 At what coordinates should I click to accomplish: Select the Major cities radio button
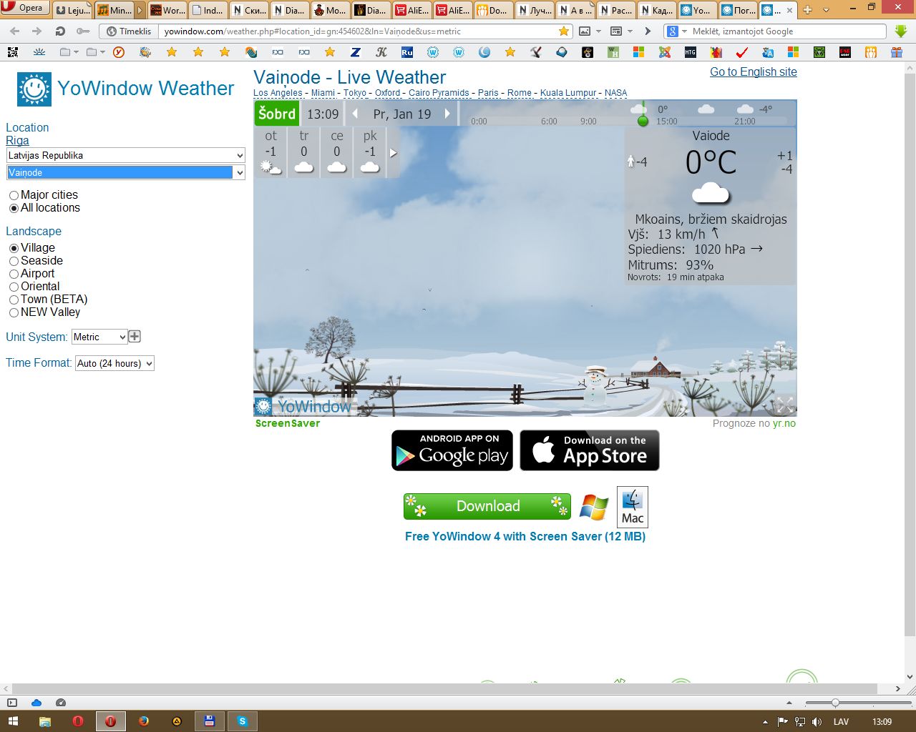[14, 195]
